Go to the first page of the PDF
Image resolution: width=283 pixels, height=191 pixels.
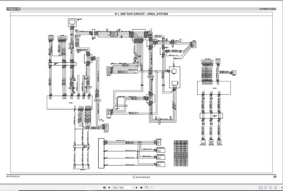[104, 188]
